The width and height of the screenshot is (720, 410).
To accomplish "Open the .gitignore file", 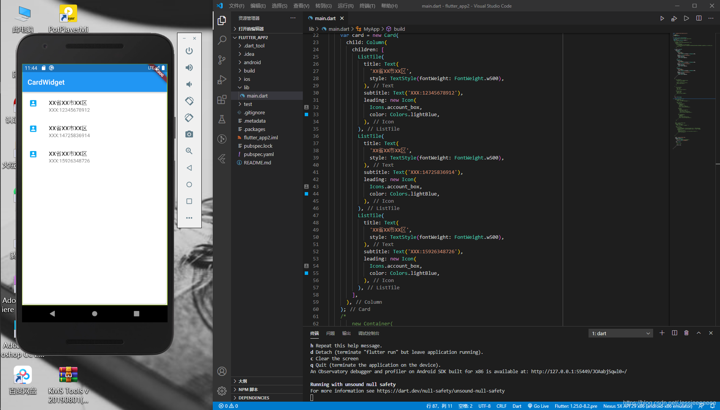I will point(267,112).
